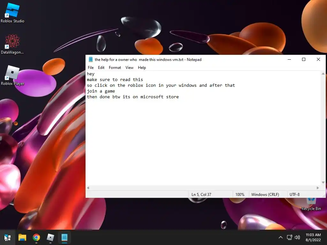Show hidden system tray icons
327x245 pixels.
281,237
